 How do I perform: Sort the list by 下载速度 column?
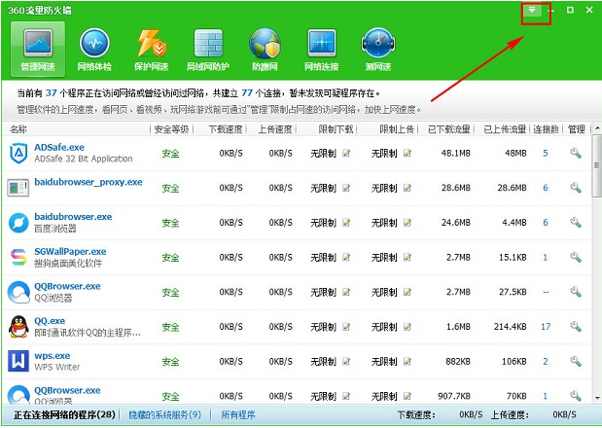[225, 128]
